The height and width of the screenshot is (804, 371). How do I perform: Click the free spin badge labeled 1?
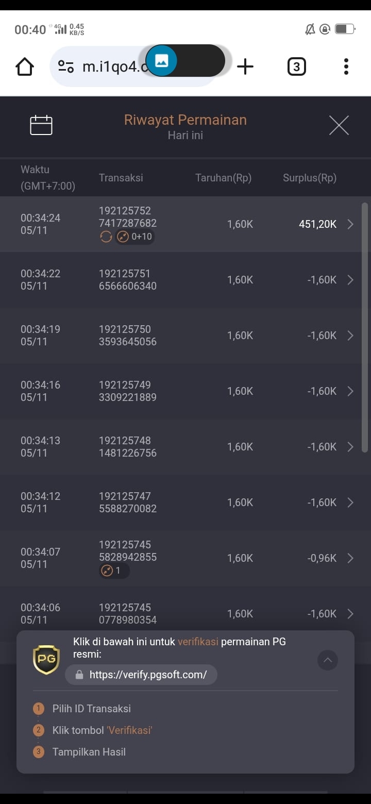tap(114, 571)
